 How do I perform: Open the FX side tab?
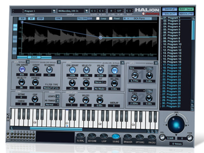pos(15,51)
